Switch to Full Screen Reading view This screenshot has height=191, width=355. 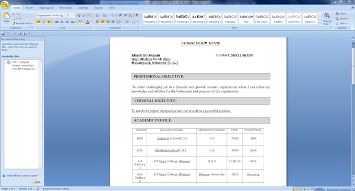[x=300, y=189]
